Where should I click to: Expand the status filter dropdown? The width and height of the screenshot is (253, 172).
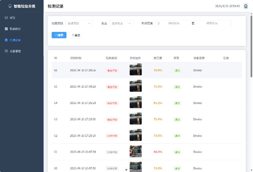[x=121, y=23]
